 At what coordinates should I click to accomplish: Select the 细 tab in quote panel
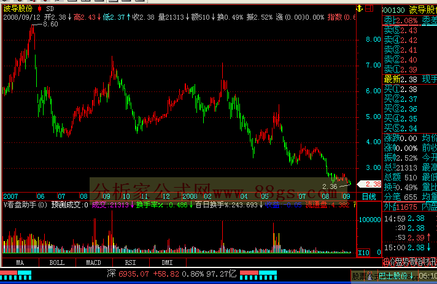[x=385, y=262]
